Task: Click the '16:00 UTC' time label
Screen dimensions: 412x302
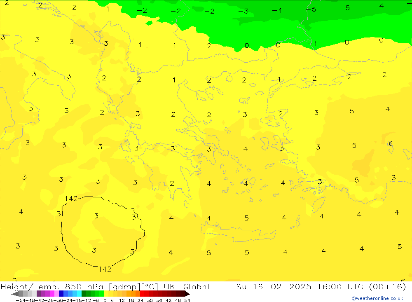Action: (x=340, y=287)
